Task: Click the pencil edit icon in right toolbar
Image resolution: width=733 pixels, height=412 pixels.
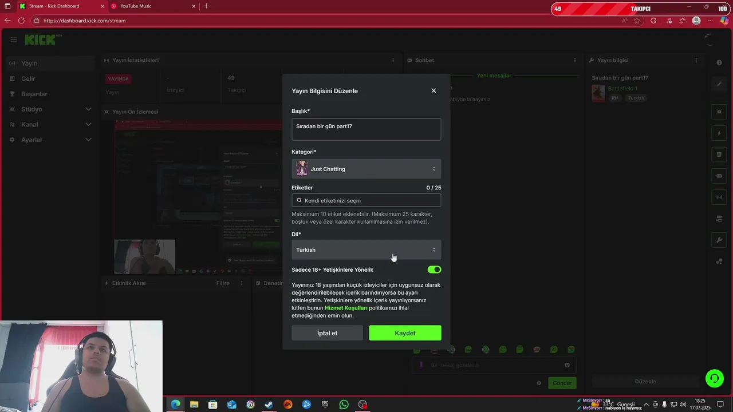Action: click(x=719, y=84)
